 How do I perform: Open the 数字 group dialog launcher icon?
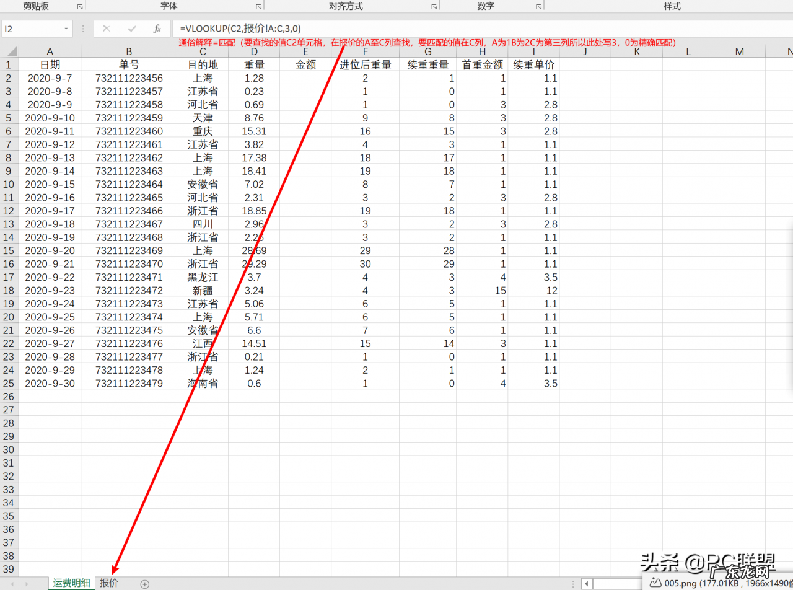[538, 6]
